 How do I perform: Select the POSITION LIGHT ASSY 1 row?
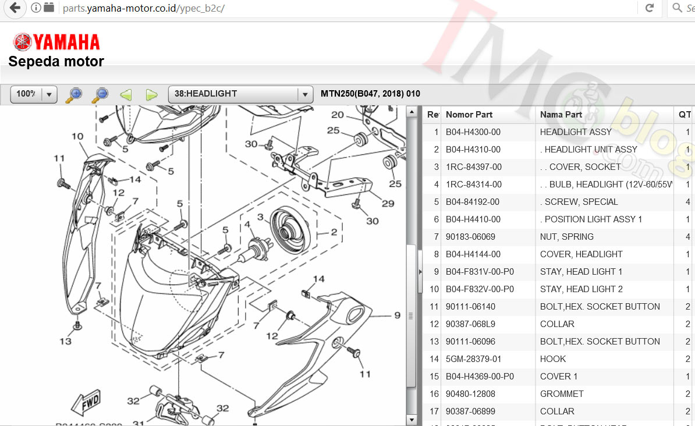(558, 219)
